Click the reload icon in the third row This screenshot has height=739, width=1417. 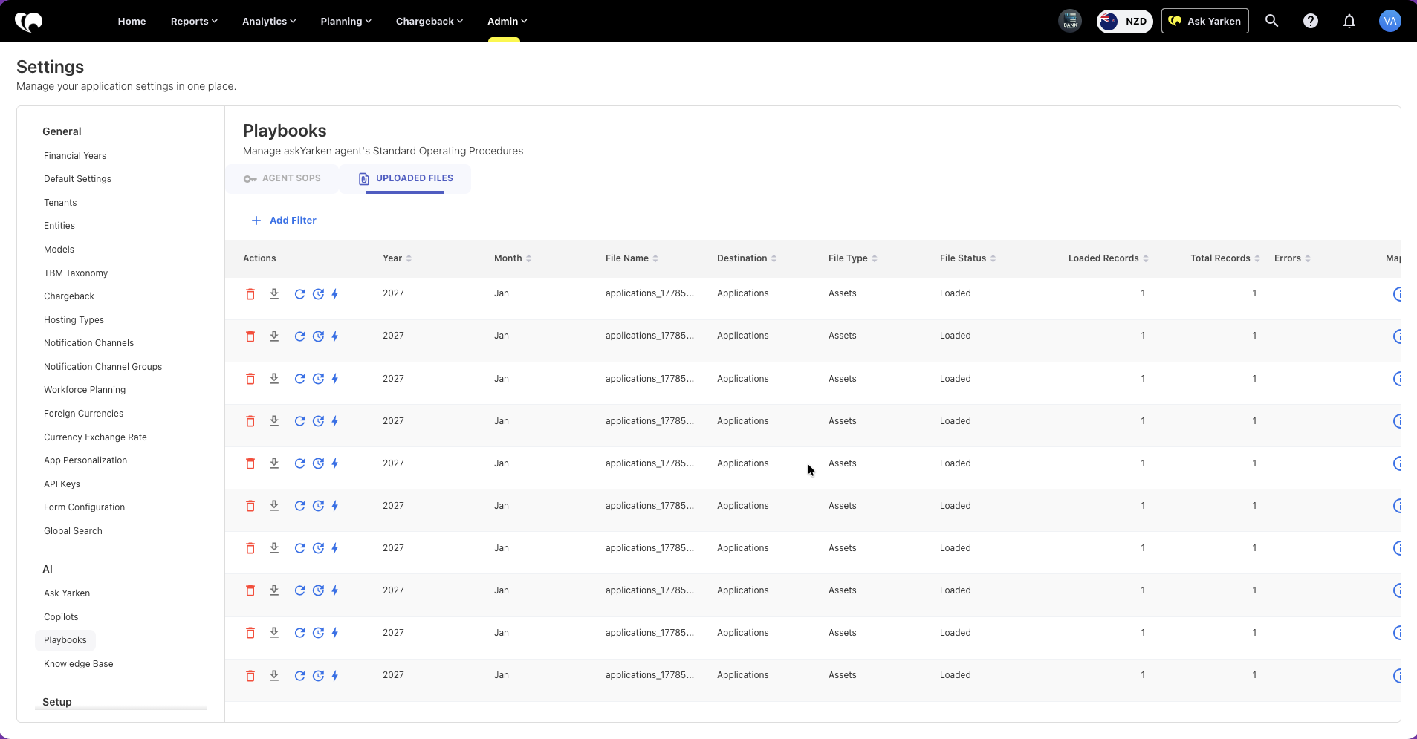coord(299,379)
